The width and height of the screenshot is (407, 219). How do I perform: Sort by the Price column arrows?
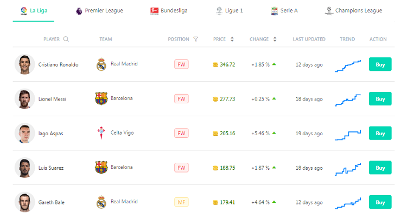tap(232, 39)
